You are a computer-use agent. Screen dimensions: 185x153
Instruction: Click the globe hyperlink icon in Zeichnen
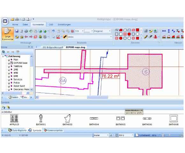click(x=155, y=31)
